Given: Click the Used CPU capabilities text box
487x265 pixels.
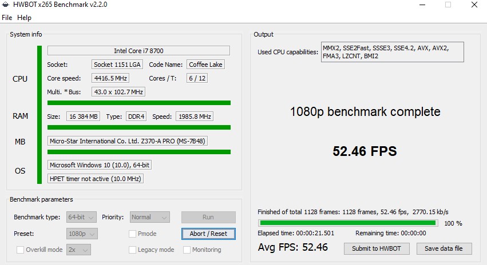Looking at the screenshot, I should [392, 52].
